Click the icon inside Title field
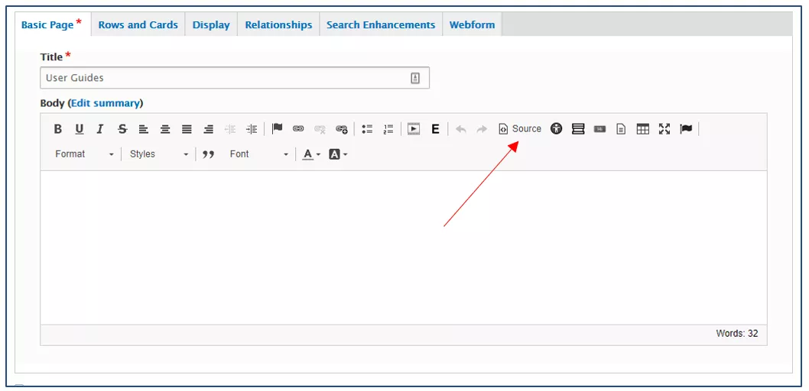The height and width of the screenshot is (391, 809). pyautogui.click(x=415, y=79)
